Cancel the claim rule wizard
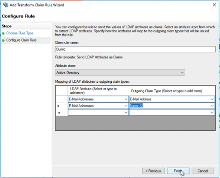Image resolution: width=220 pixels, height=178 pixels. click(203, 171)
